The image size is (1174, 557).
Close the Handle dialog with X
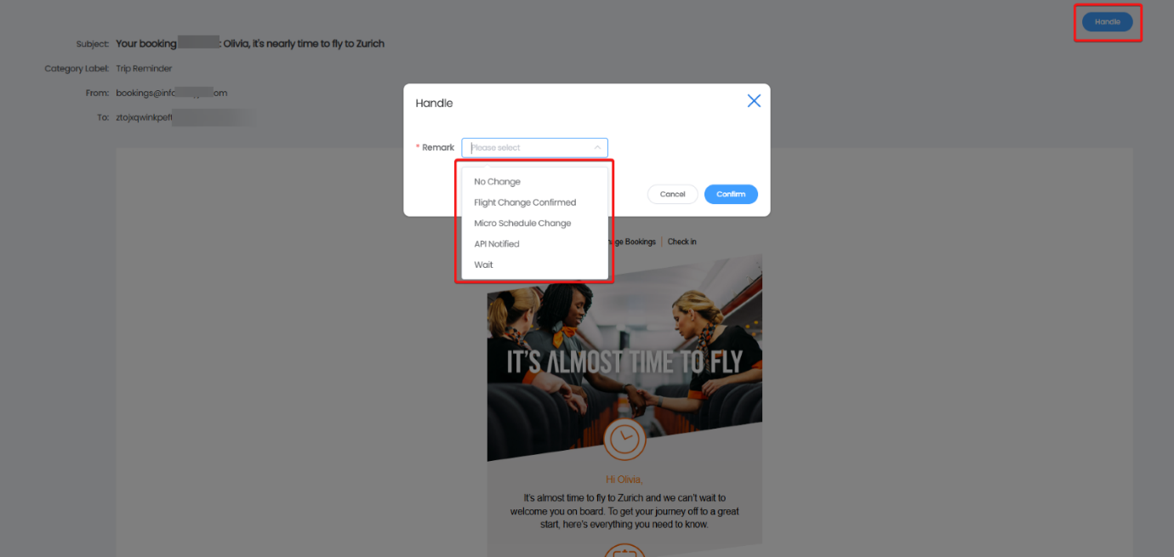coord(754,101)
